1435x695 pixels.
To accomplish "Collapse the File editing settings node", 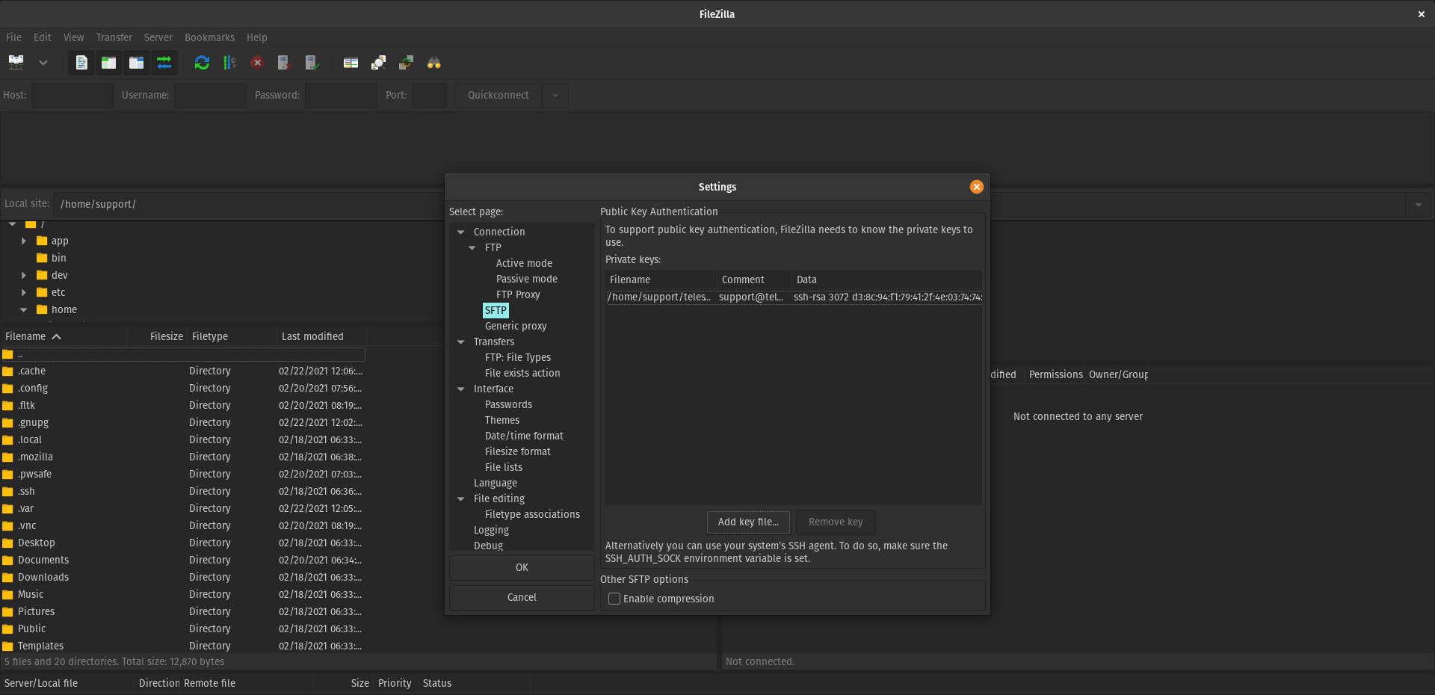I will click(x=461, y=498).
